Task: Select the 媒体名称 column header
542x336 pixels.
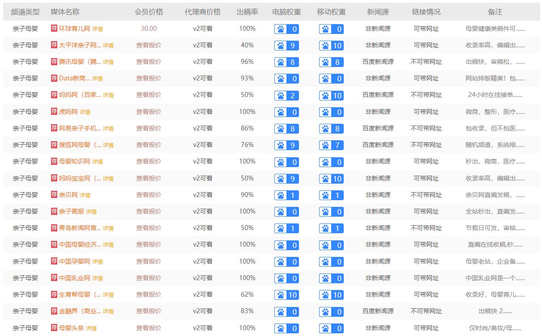Action: (x=65, y=12)
